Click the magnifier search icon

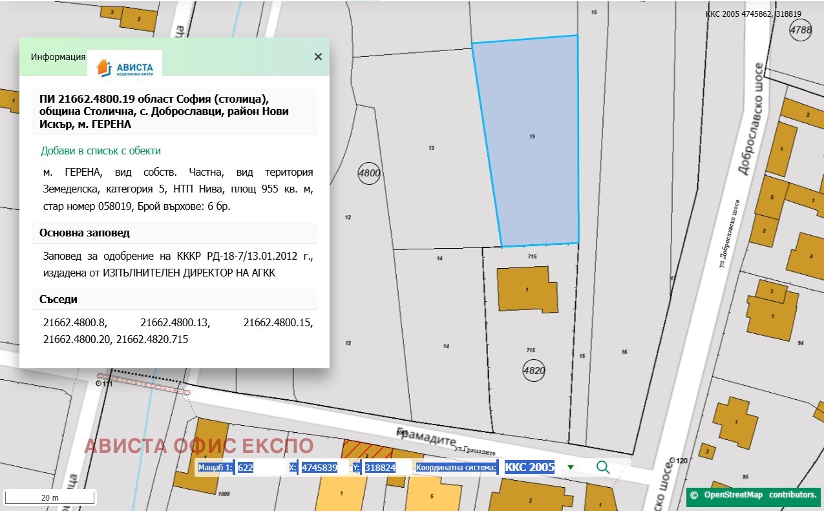click(603, 467)
